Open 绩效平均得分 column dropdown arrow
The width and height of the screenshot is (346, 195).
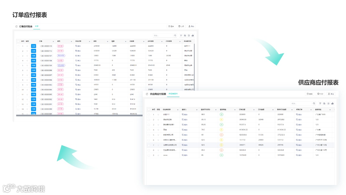click(x=216, y=110)
